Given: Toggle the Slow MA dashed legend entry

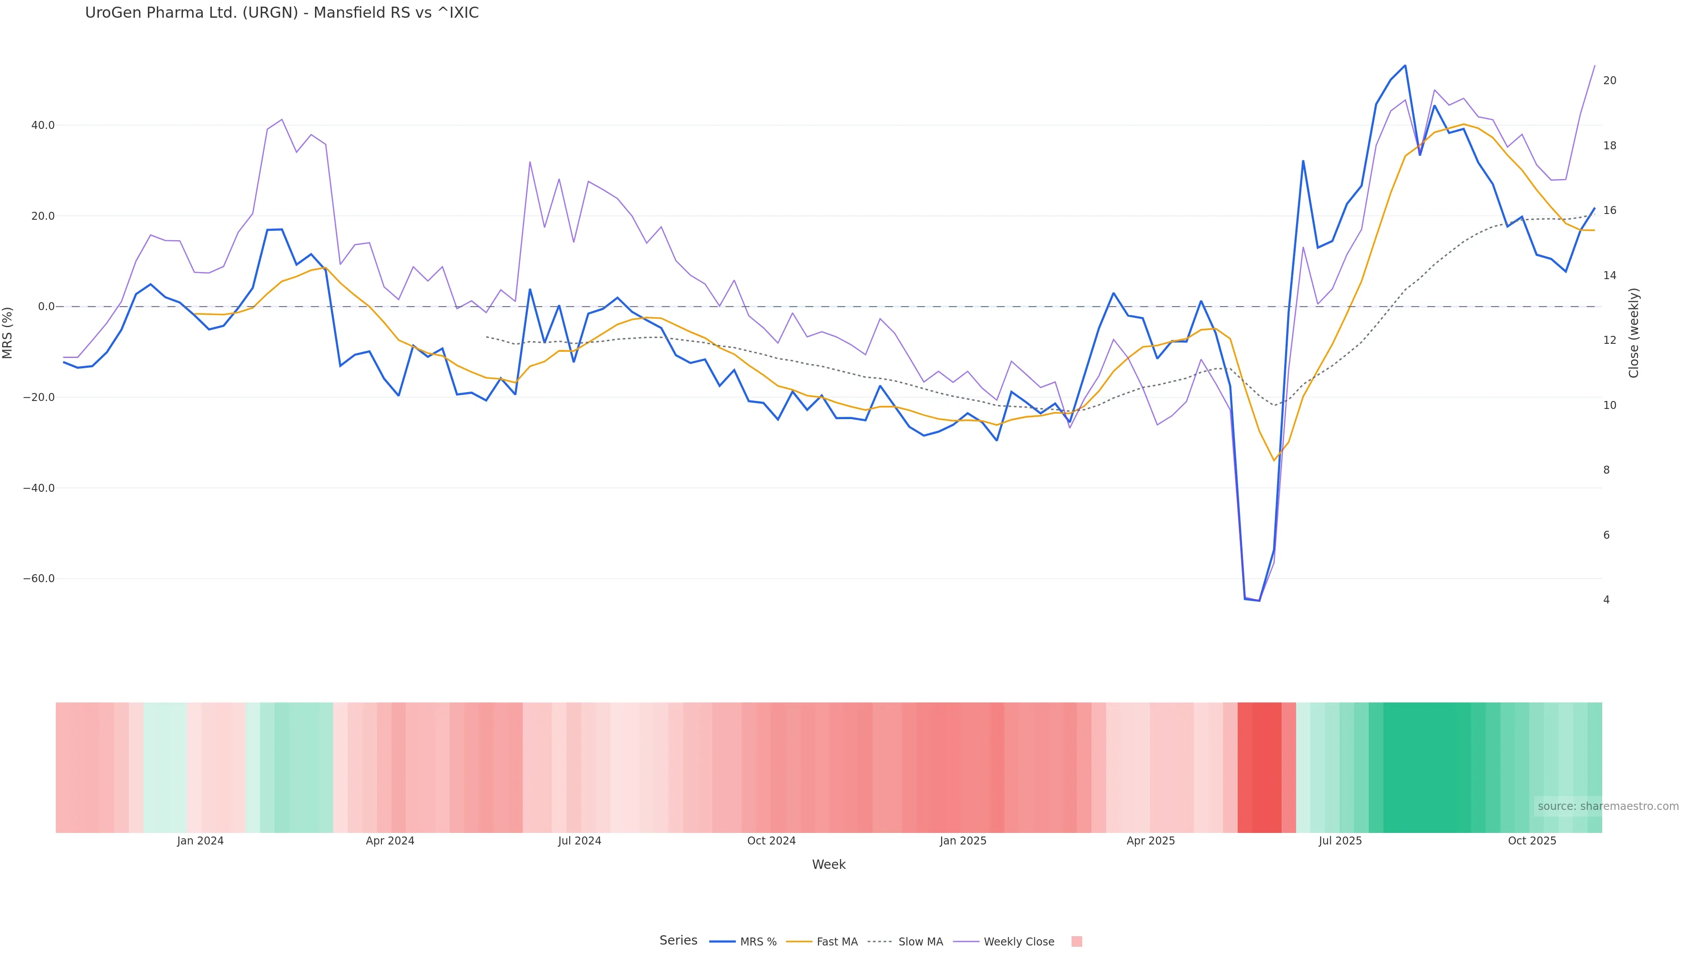Looking at the screenshot, I should coord(920,942).
